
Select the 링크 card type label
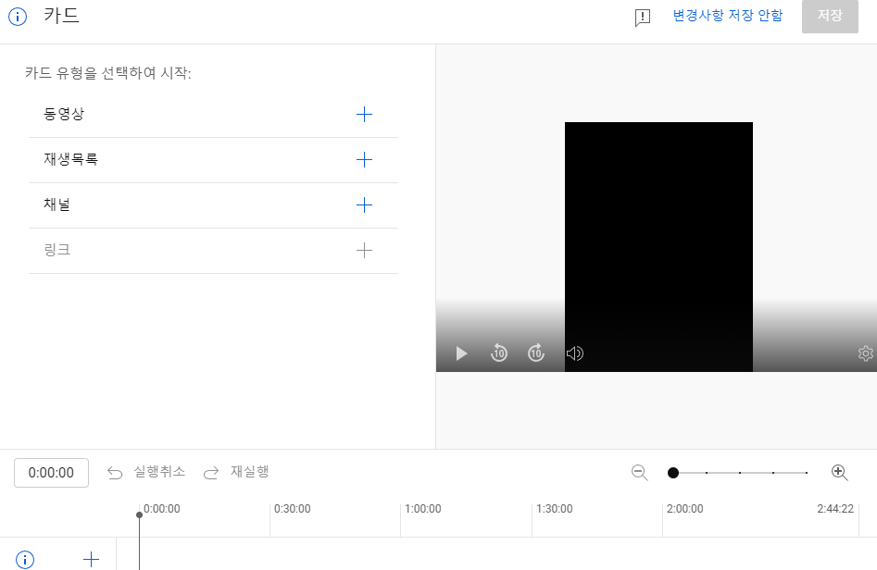[57, 250]
